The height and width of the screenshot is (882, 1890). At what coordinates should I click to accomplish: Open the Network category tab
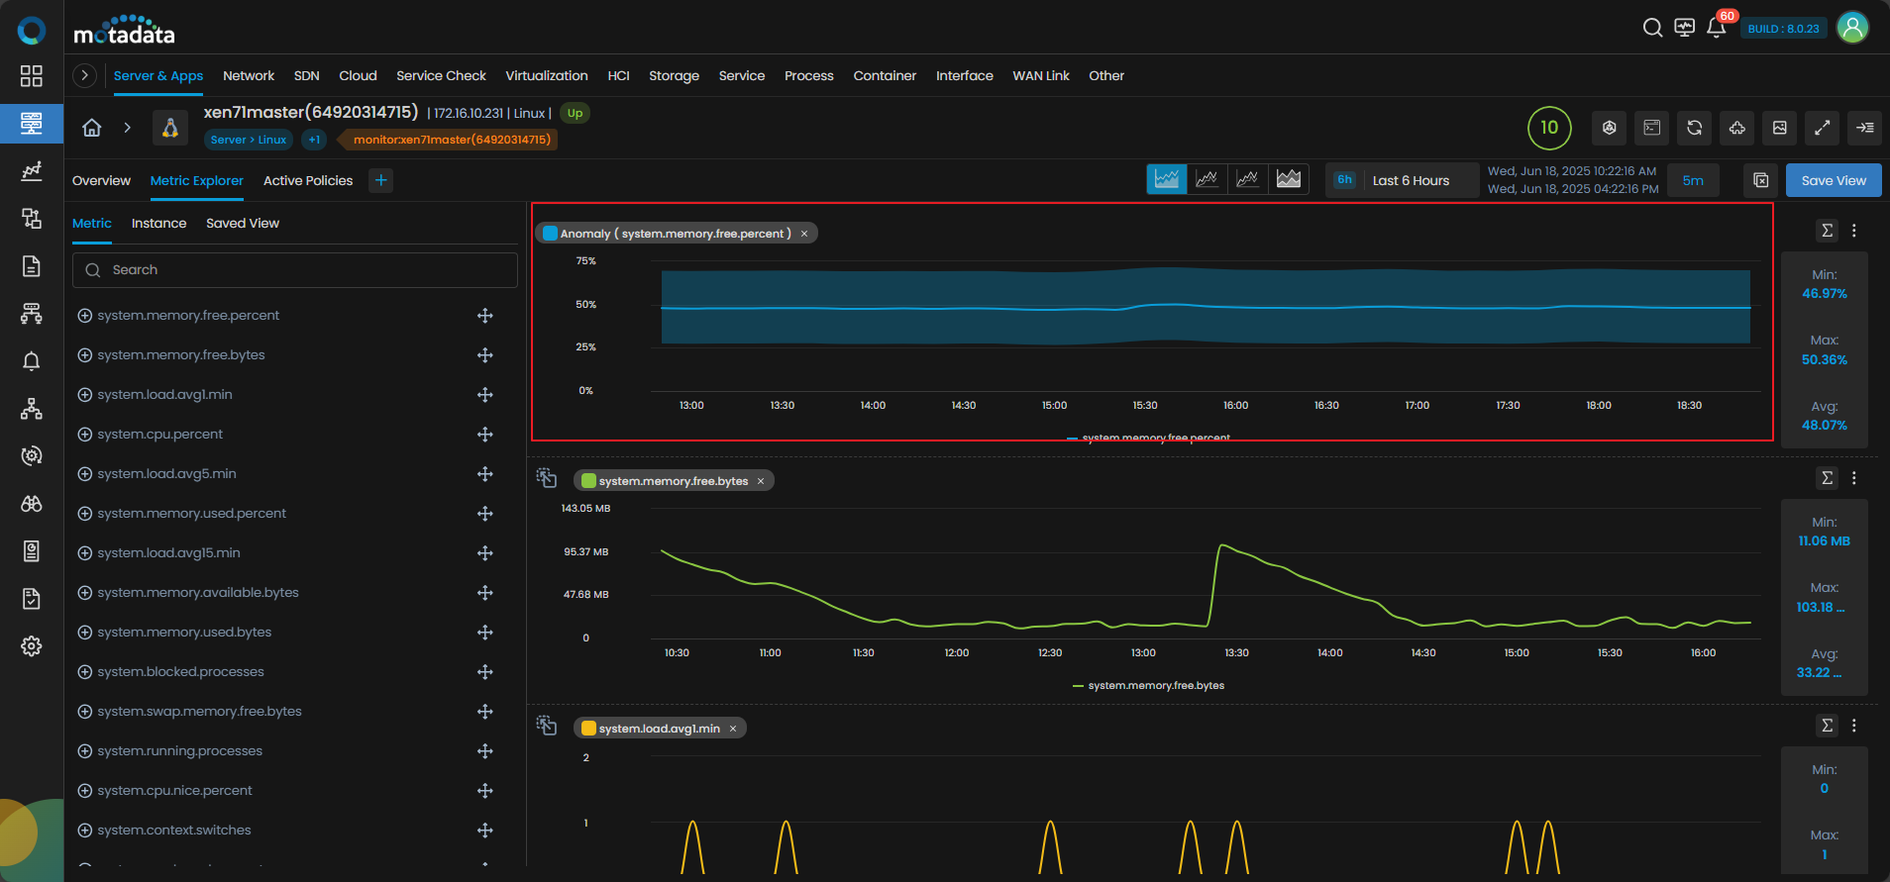(249, 75)
